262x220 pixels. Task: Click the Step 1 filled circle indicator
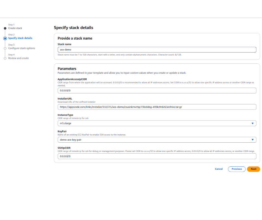click(x=5, y=28)
